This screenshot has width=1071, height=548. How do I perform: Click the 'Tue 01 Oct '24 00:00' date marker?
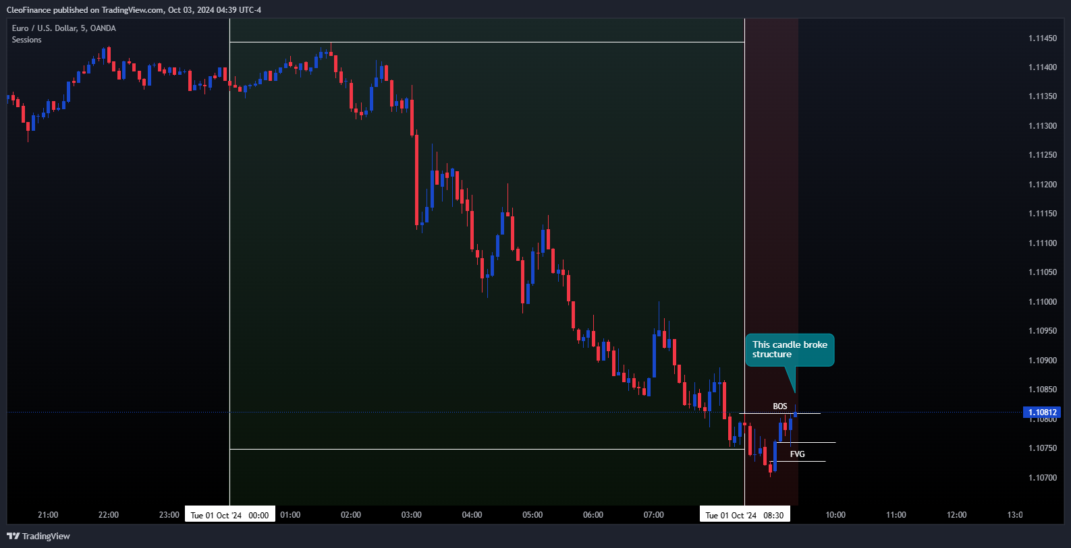pos(229,515)
